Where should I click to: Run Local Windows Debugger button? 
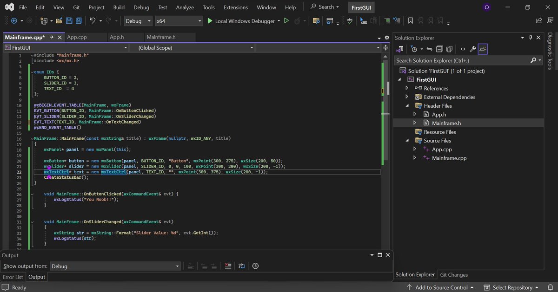(x=241, y=21)
